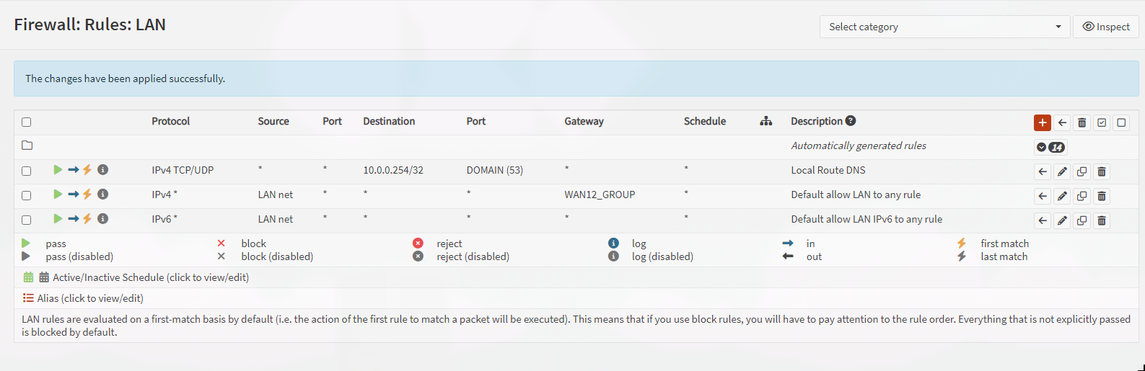
Task: Enable selected rules with the header check icon
Action: (1102, 122)
